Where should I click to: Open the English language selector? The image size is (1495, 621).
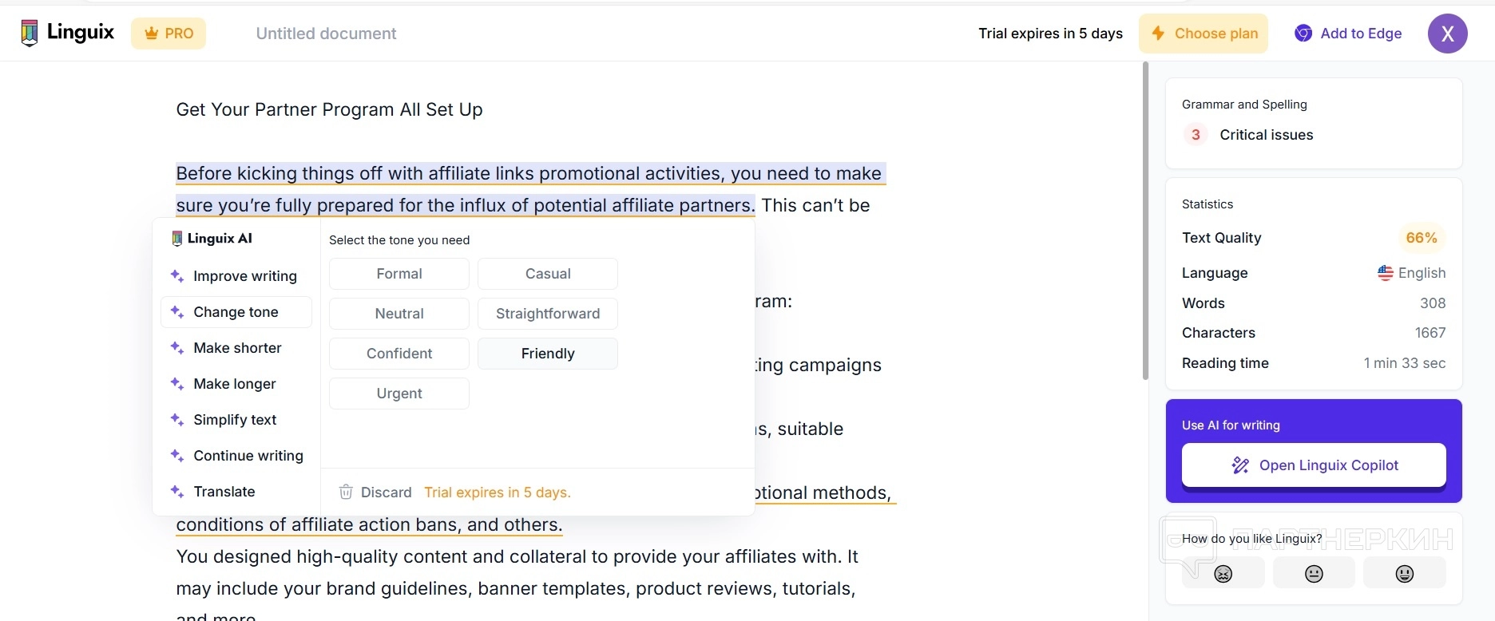(x=1411, y=273)
